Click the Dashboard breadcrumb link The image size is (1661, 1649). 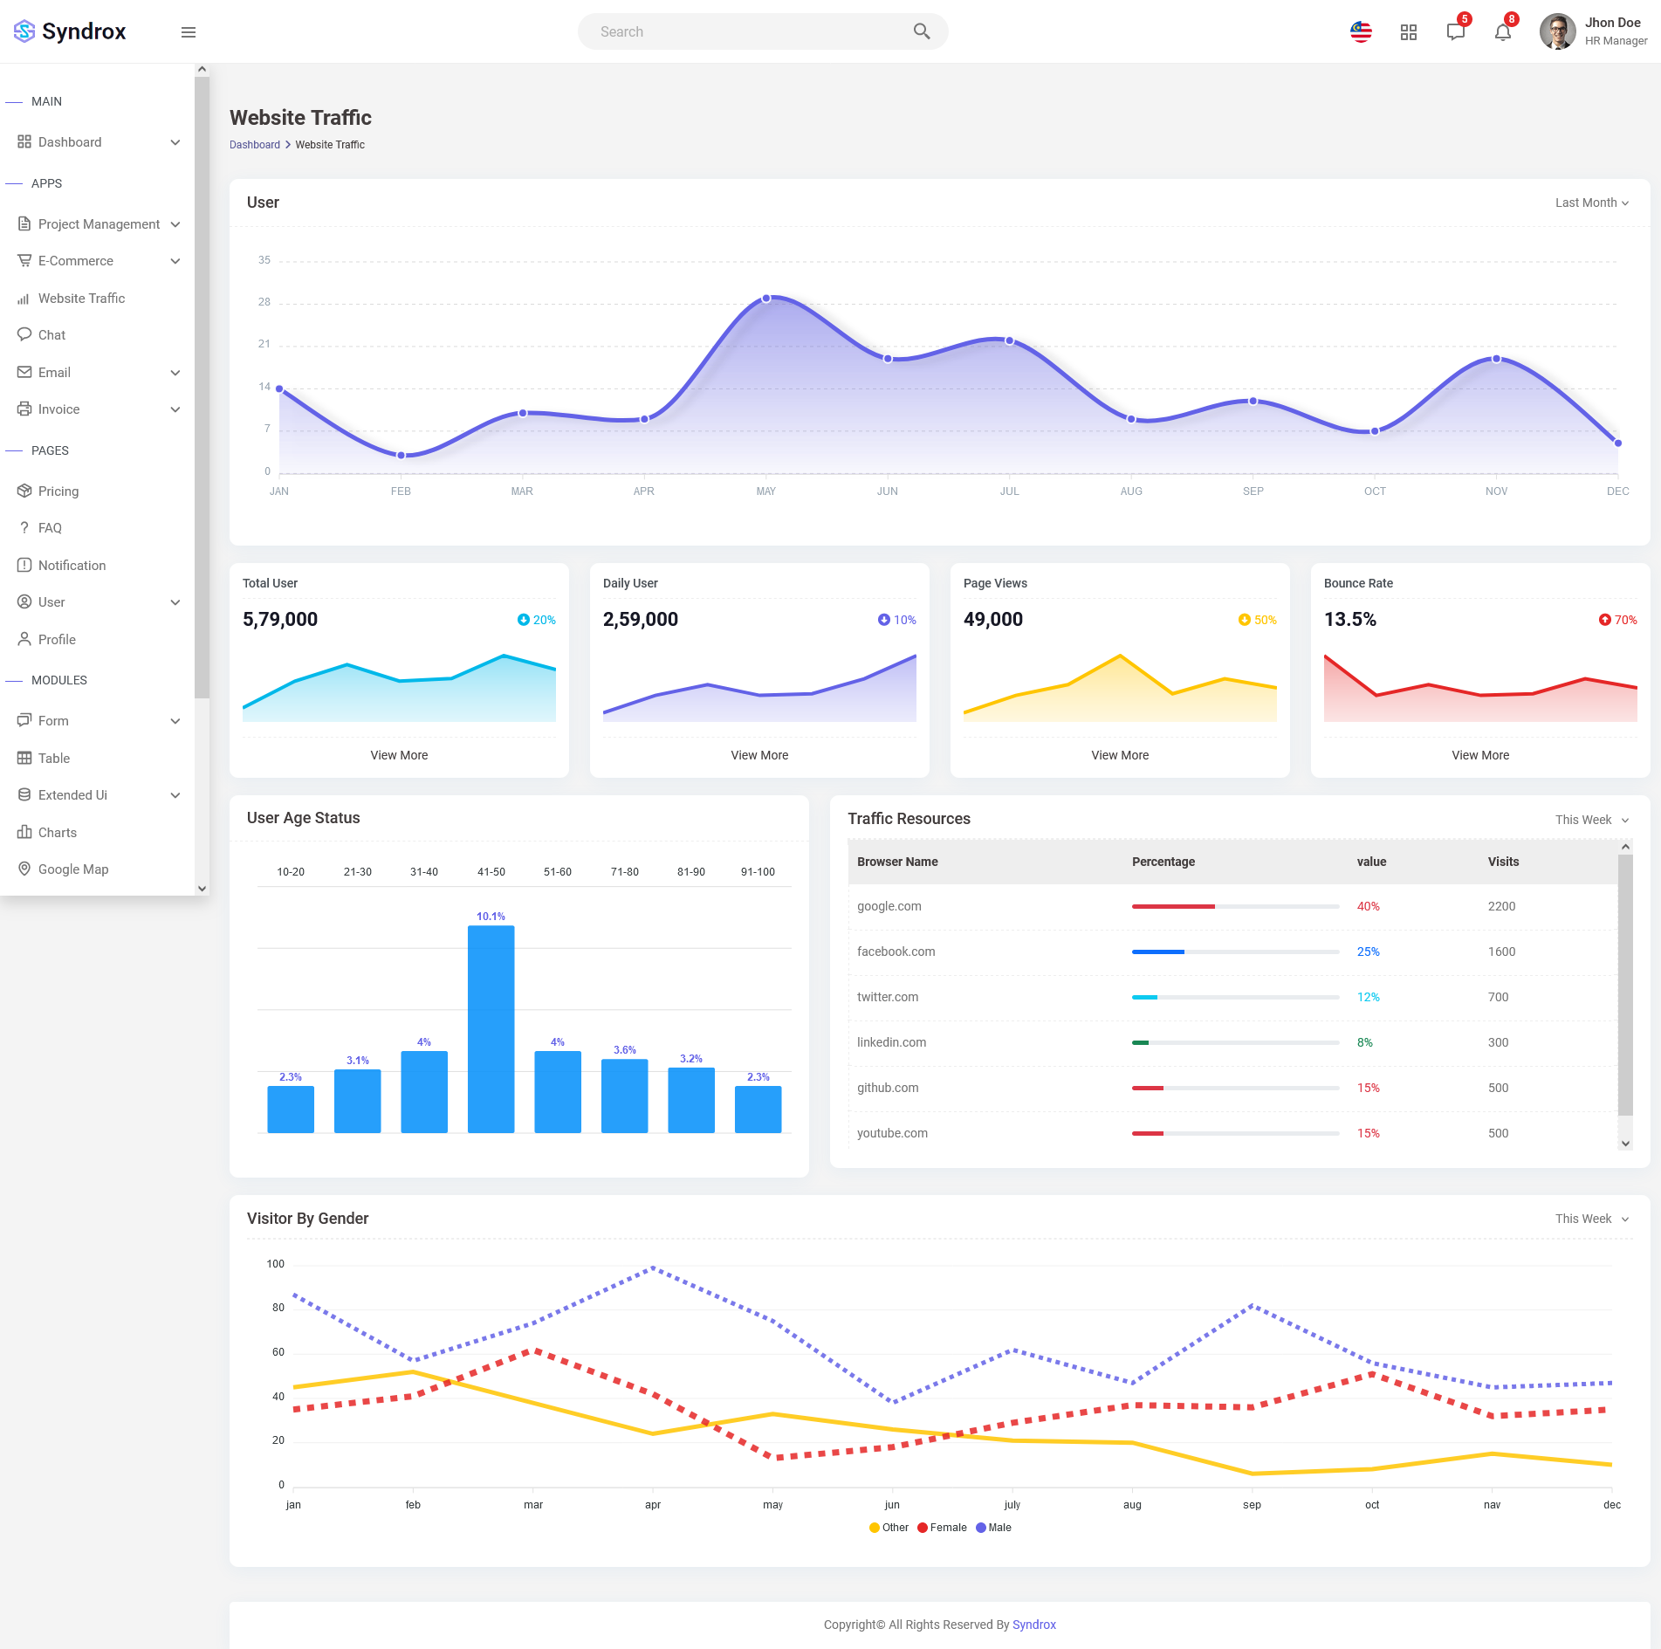pos(254,145)
